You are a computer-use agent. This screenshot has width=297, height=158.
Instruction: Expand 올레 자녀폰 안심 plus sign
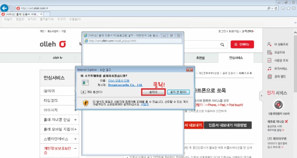75,120
